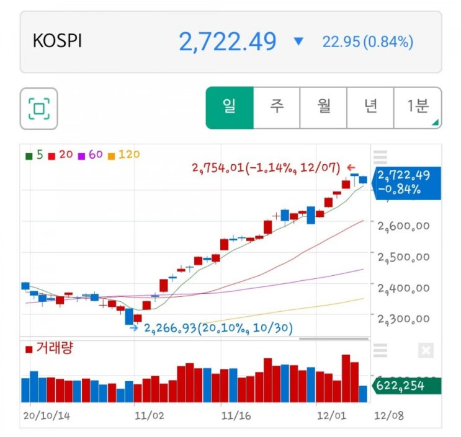461x437 pixels.
Task: Switch to the 월 (monthly) chart tab
Action: [x=323, y=108]
